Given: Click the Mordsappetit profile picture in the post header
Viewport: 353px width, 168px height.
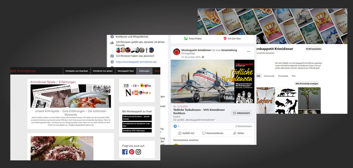Looking at the screenshot, I should (176, 52).
